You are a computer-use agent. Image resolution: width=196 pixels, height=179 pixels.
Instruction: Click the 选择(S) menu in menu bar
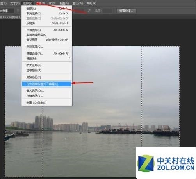point(28,3)
